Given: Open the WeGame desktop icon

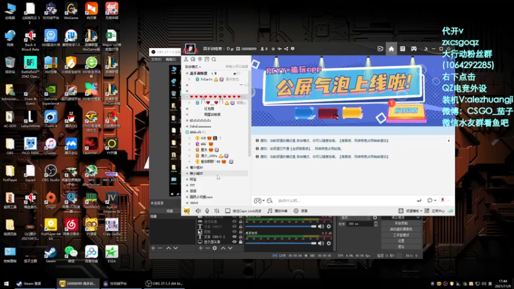Looking at the screenshot, I should tap(71, 11).
